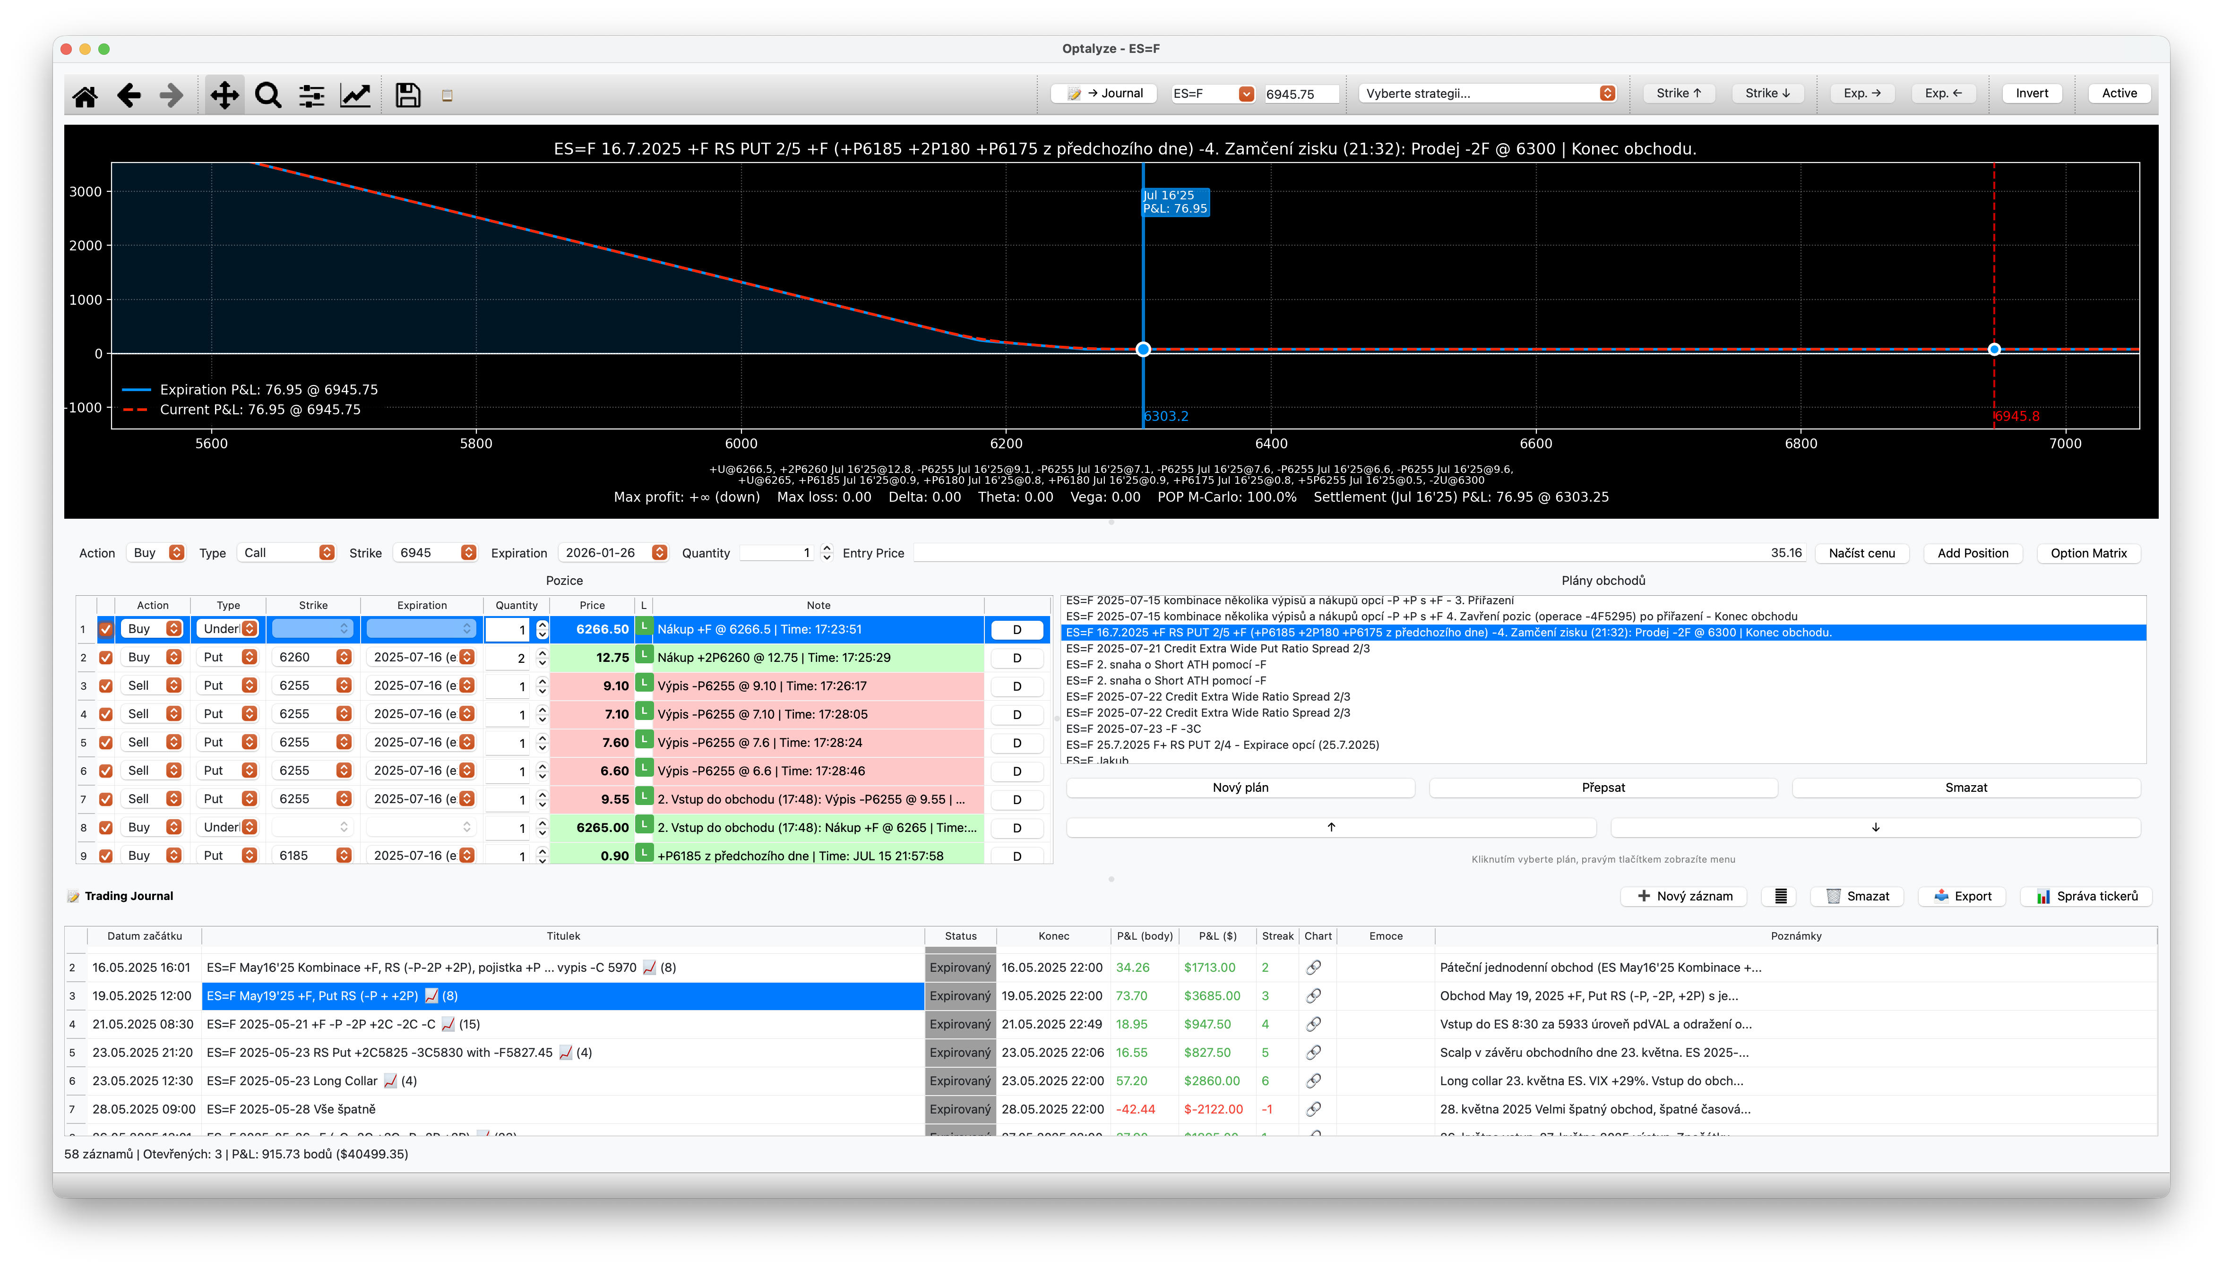Open the subplot configuration sliders icon

(x=311, y=95)
